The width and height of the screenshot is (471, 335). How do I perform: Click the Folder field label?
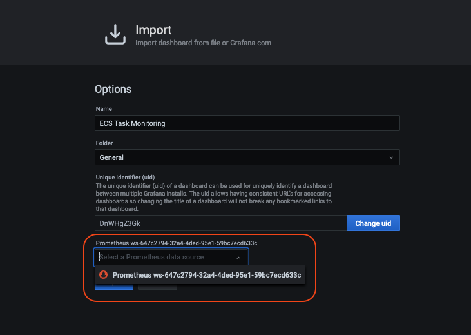104,143
